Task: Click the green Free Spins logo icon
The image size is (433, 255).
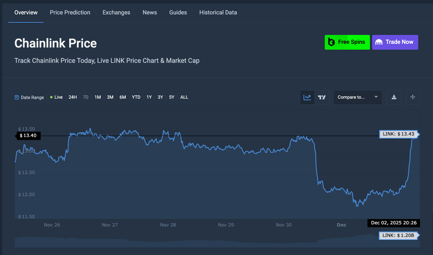Action: click(332, 42)
